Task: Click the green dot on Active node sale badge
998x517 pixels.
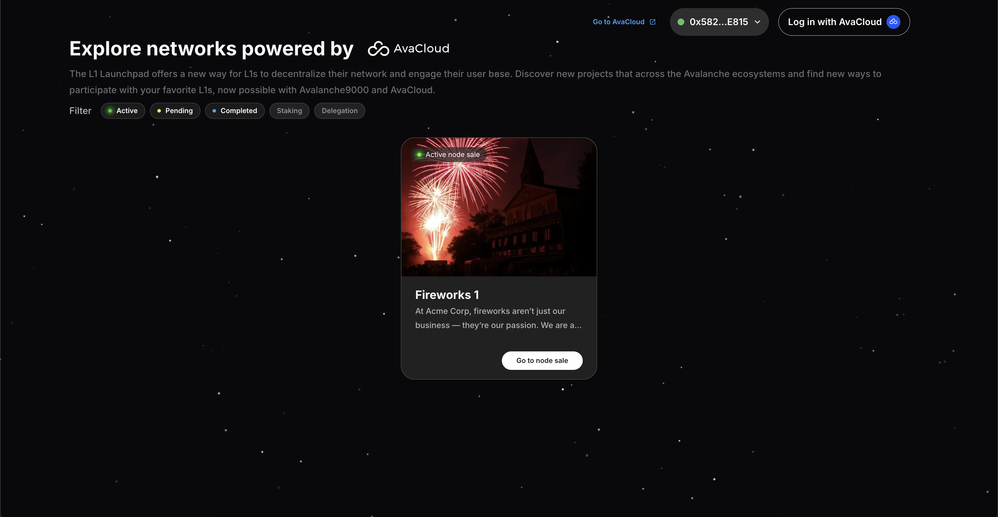Action: (419, 154)
